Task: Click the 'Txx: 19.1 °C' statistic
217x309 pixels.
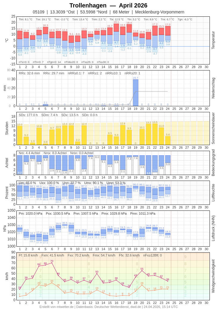Action: click(x=43, y=19)
